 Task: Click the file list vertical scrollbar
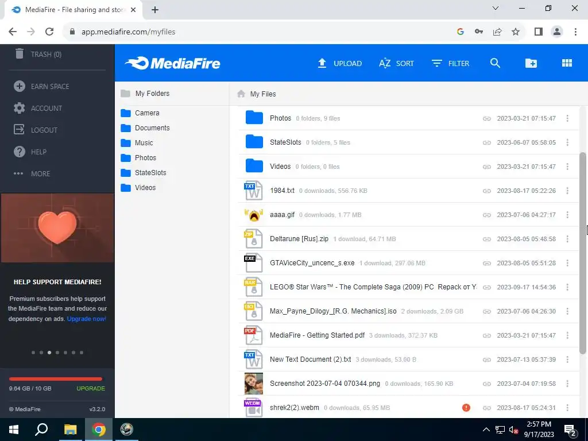click(582, 253)
